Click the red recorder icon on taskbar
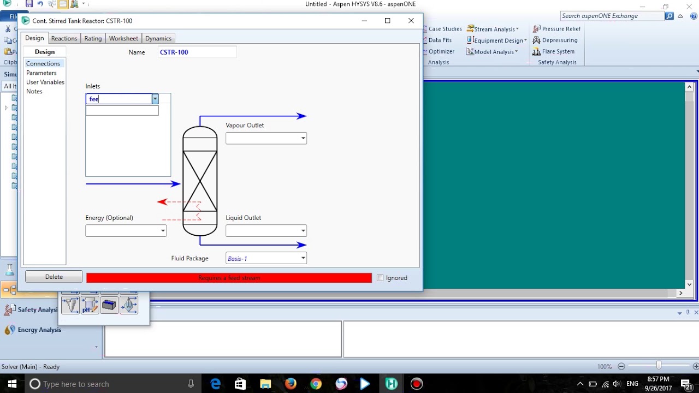 point(417,384)
